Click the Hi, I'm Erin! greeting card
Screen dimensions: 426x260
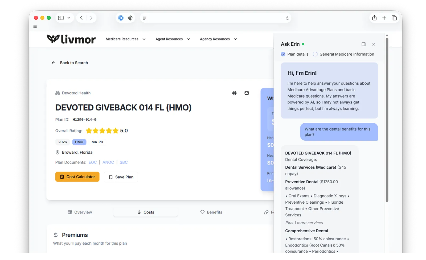(x=329, y=90)
